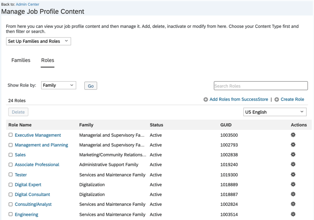Click the Sales row gear icon

293,155
